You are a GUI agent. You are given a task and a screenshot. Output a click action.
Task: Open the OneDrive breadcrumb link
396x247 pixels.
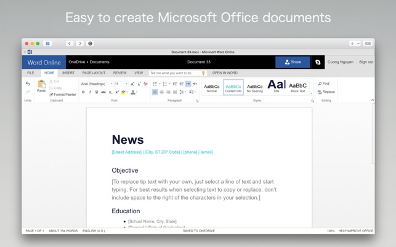point(77,62)
